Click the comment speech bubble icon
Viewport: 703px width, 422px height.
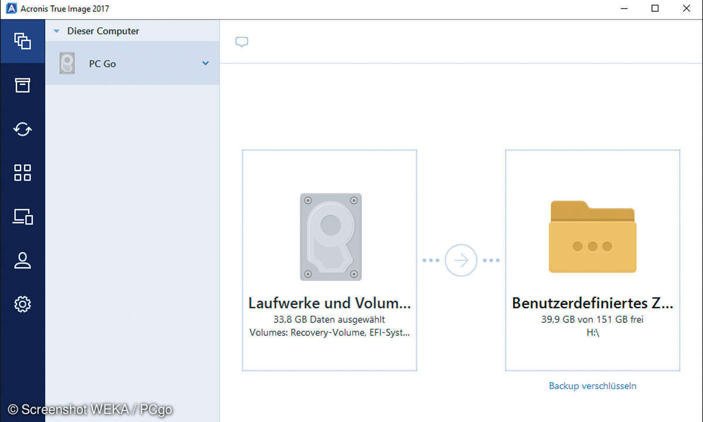coord(241,42)
